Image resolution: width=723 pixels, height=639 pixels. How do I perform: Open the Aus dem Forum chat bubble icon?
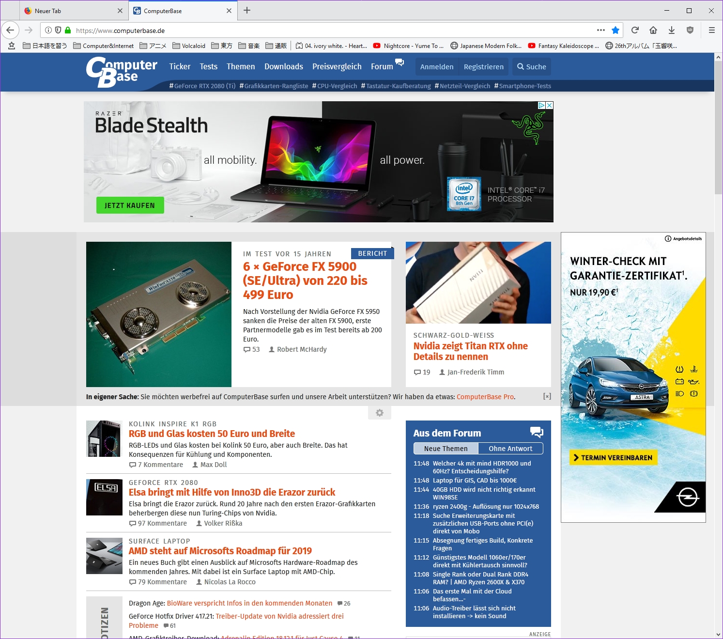pyautogui.click(x=537, y=432)
